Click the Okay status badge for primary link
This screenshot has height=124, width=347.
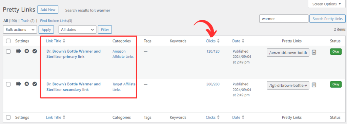[336, 52]
